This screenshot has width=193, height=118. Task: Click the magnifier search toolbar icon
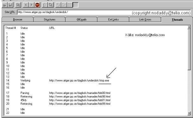(x=51, y=5)
